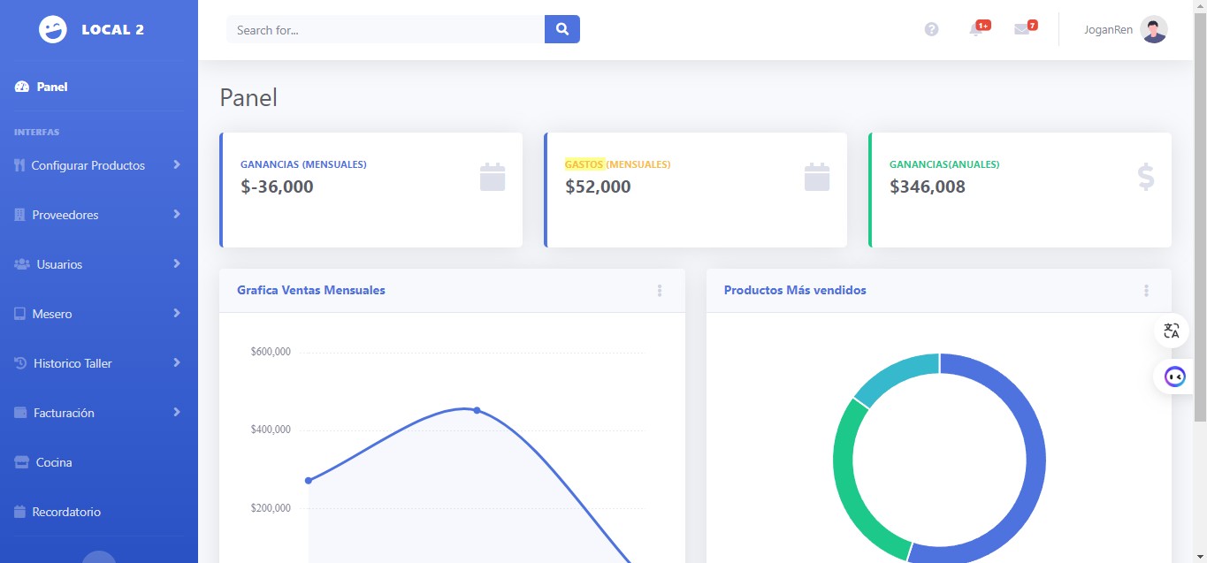Click the LOCAL 2 smiley logo
The image size is (1207, 563).
pos(53,29)
